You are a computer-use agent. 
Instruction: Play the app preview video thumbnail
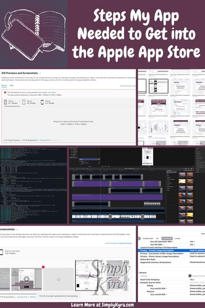[x=27, y=279]
